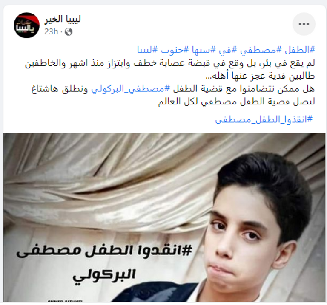Click the line طالبين فدية عجز عنها أهله
The height and width of the screenshot is (305, 327).
pyautogui.click(x=260, y=76)
